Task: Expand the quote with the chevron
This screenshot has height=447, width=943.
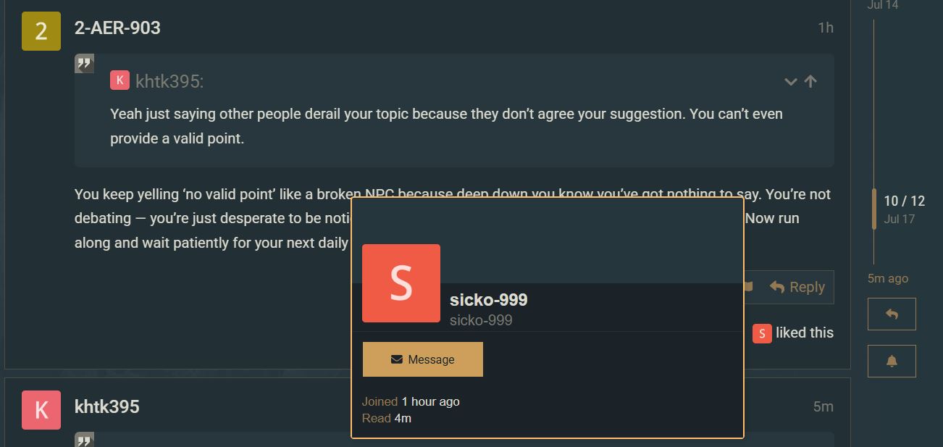Action: point(790,81)
